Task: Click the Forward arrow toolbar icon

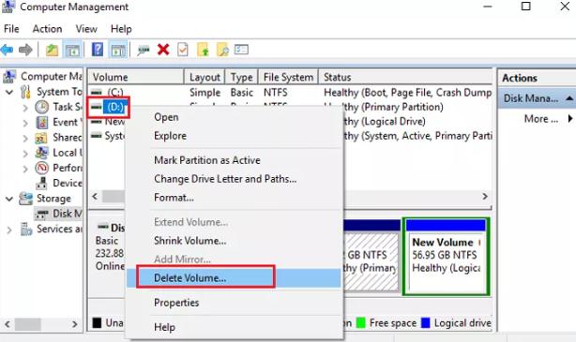Action: [25, 50]
